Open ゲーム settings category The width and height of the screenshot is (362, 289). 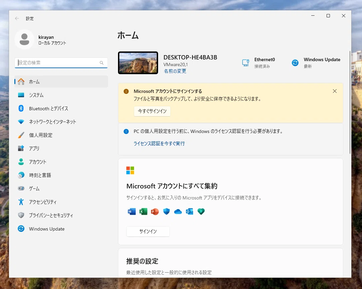point(61,188)
